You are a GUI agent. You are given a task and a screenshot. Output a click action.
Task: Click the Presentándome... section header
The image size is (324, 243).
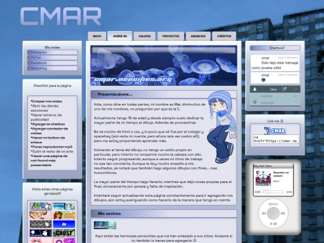[164, 94]
